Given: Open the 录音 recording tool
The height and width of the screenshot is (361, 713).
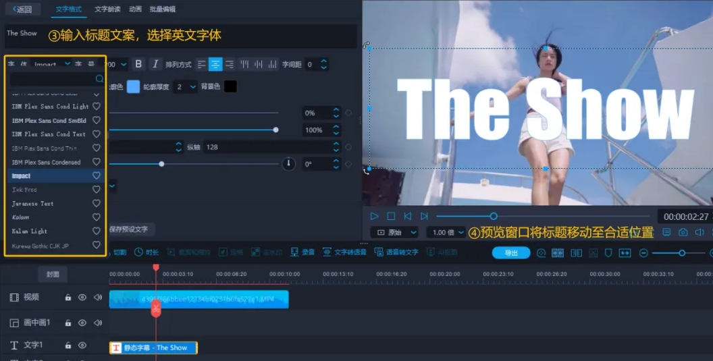Looking at the screenshot, I should (302, 252).
